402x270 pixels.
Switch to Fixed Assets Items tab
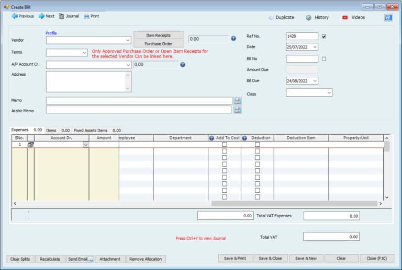91,130
